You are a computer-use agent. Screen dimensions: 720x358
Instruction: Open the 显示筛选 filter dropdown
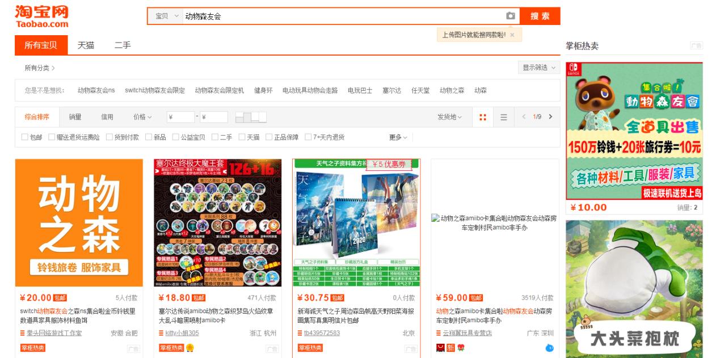pyautogui.click(x=537, y=67)
